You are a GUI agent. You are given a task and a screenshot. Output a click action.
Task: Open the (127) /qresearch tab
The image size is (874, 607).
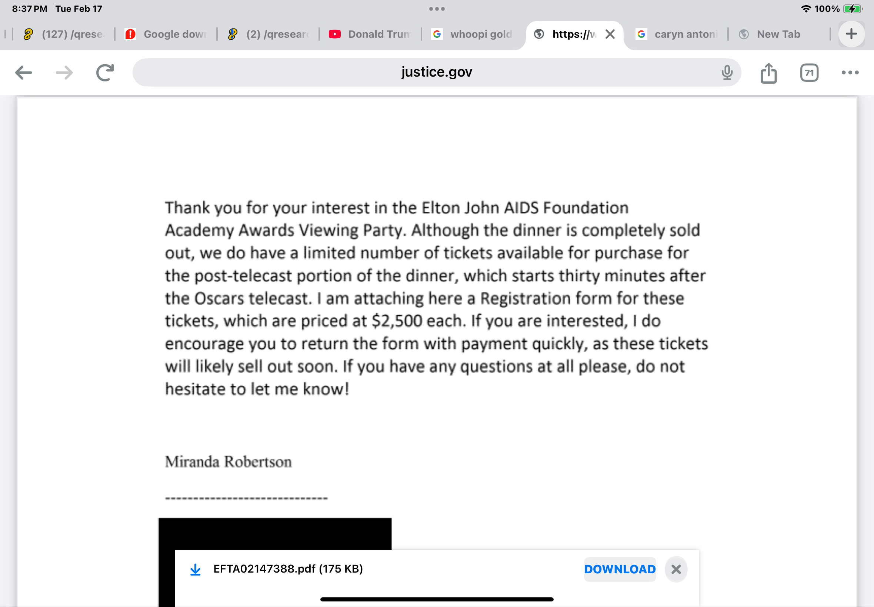65,34
